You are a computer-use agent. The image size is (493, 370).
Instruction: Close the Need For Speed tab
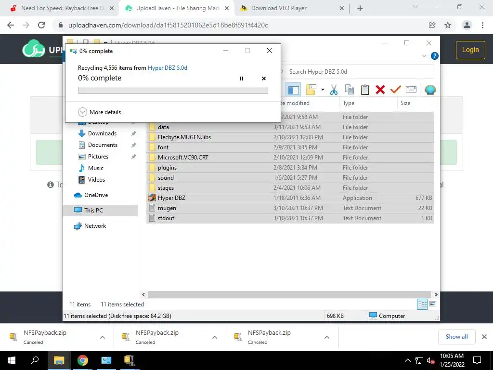tap(112, 8)
